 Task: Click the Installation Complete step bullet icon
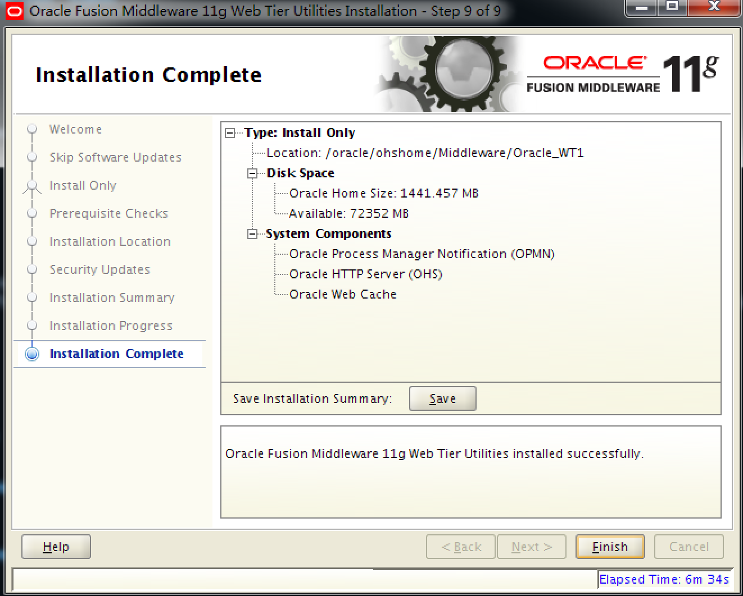coord(33,354)
